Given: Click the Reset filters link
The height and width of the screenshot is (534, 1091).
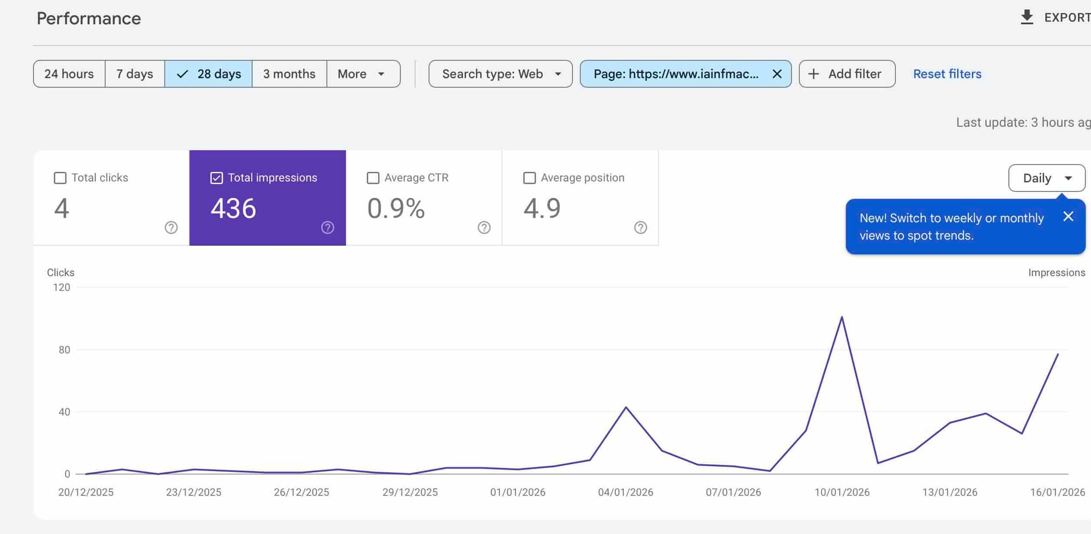Looking at the screenshot, I should pos(947,74).
